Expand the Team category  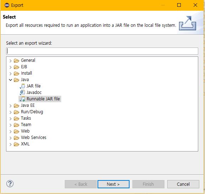point(10,125)
